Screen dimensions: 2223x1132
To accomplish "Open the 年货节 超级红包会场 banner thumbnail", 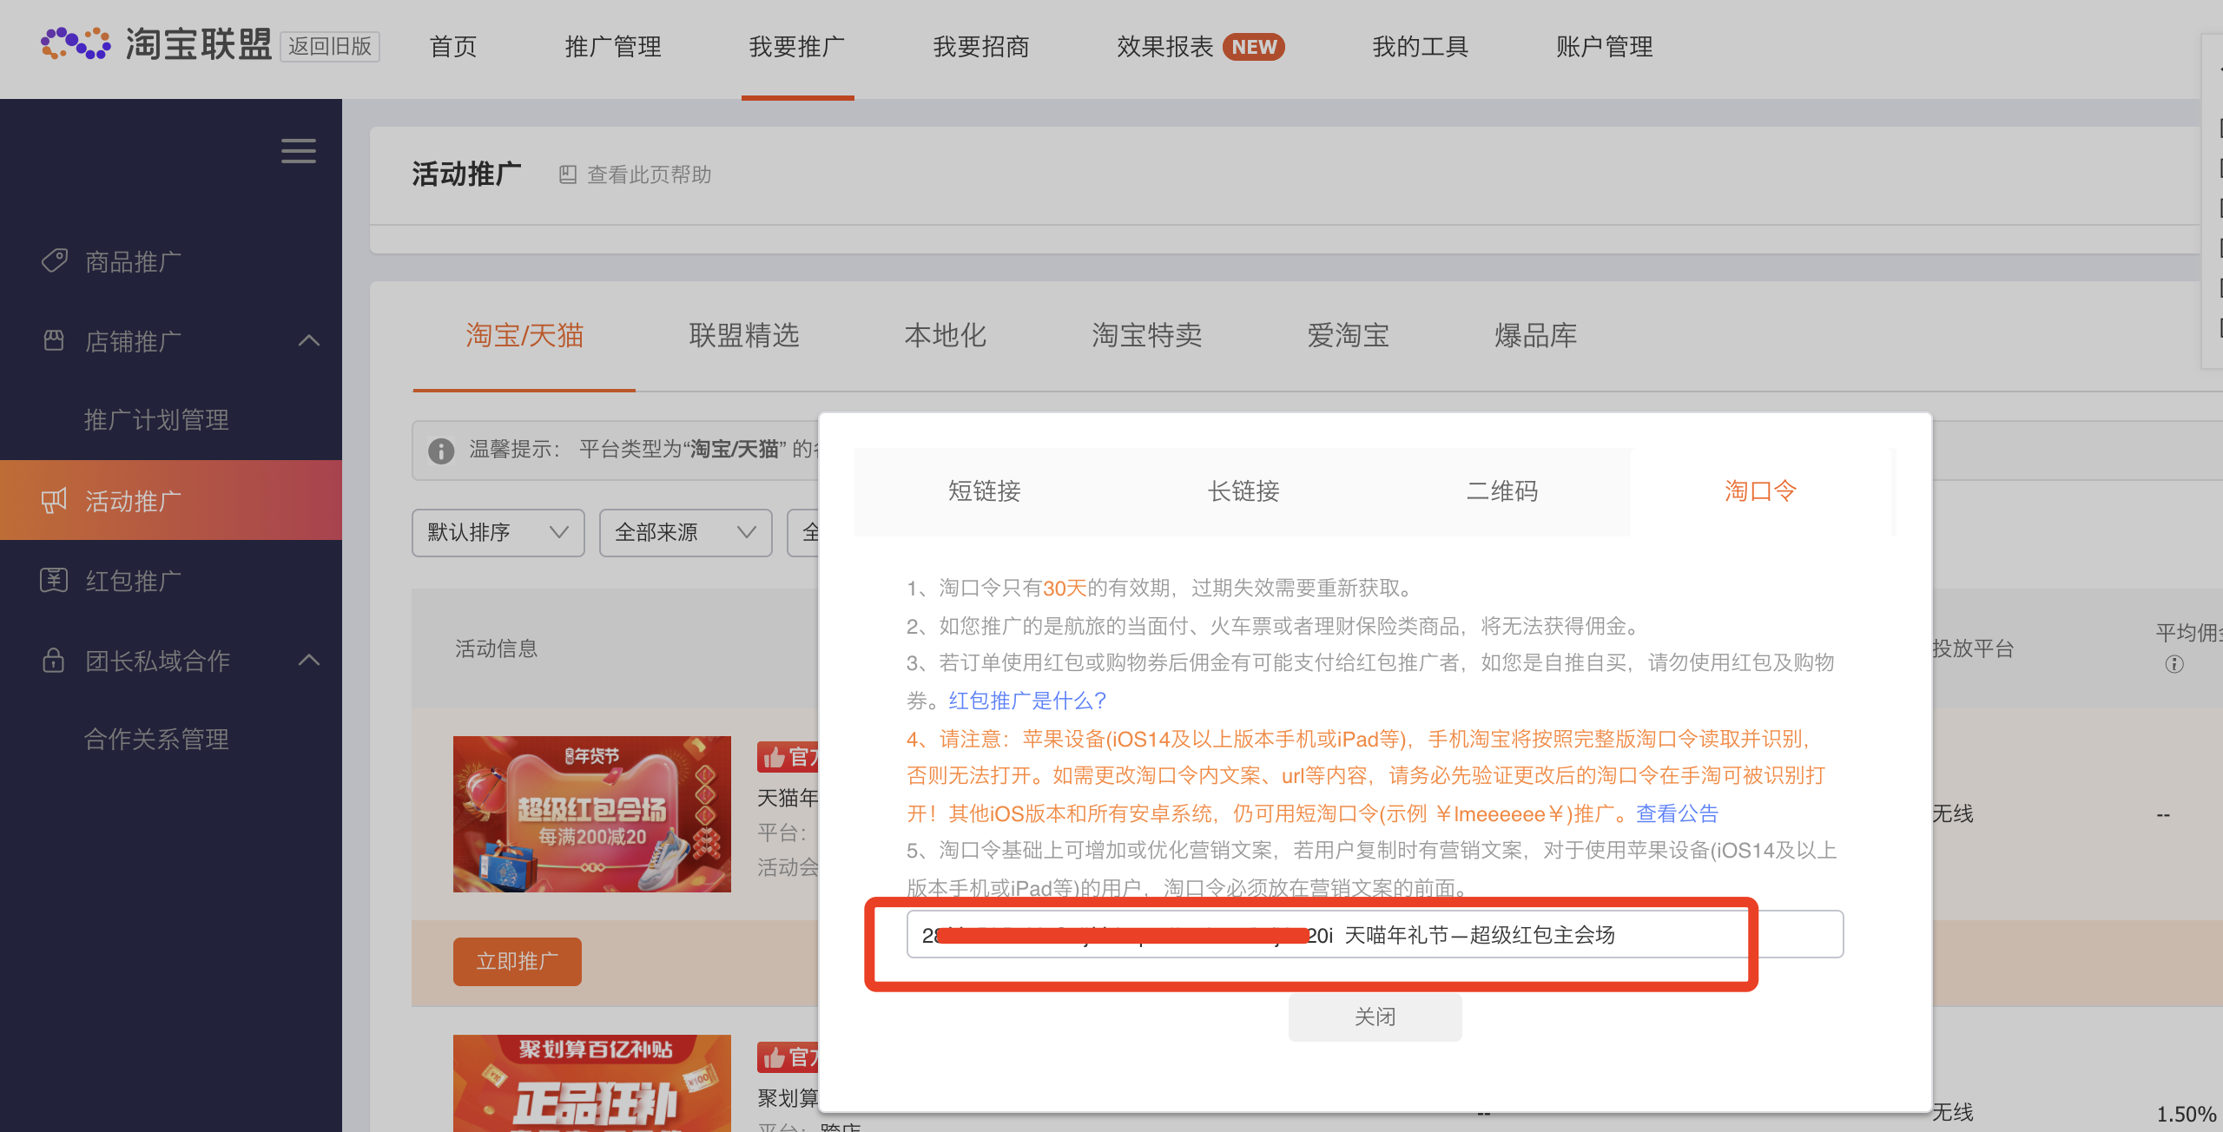I will 591,813.
